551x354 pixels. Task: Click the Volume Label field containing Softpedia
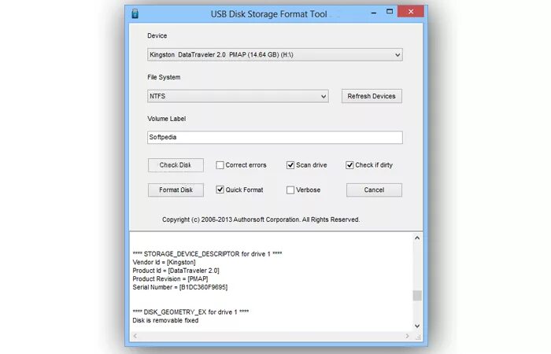275,138
